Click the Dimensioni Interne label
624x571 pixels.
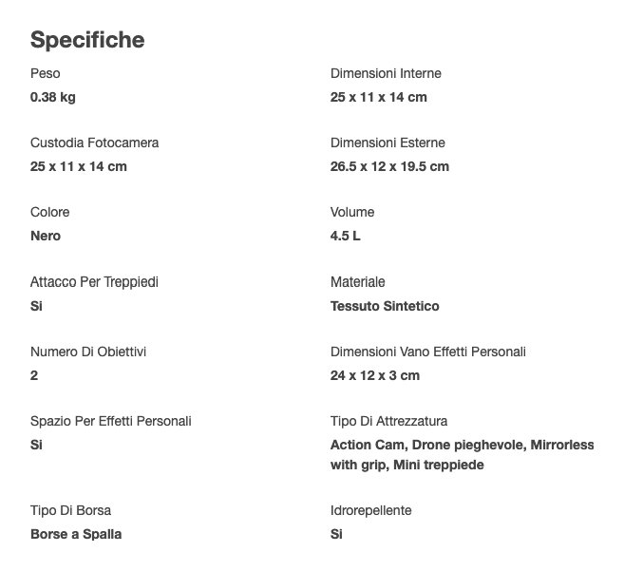pos(386,73)
